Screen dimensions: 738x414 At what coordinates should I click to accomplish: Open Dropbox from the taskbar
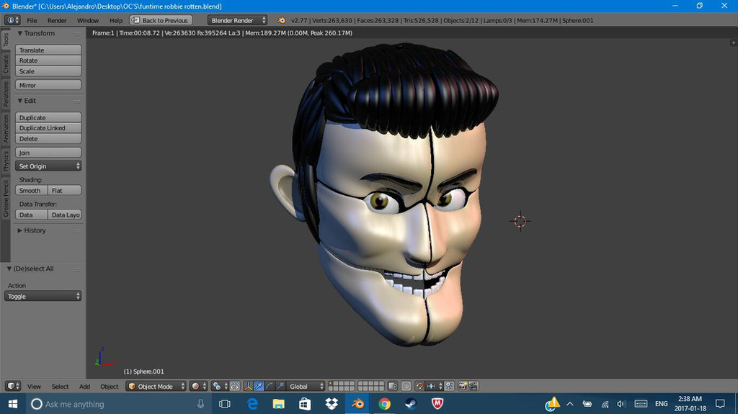point(332,404)
